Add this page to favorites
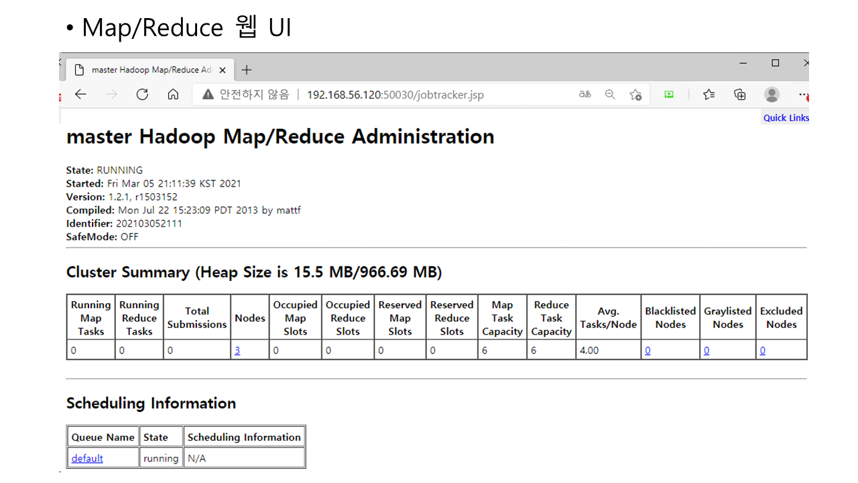The width and height of the screenshot is (858, 483). (635, 95)
